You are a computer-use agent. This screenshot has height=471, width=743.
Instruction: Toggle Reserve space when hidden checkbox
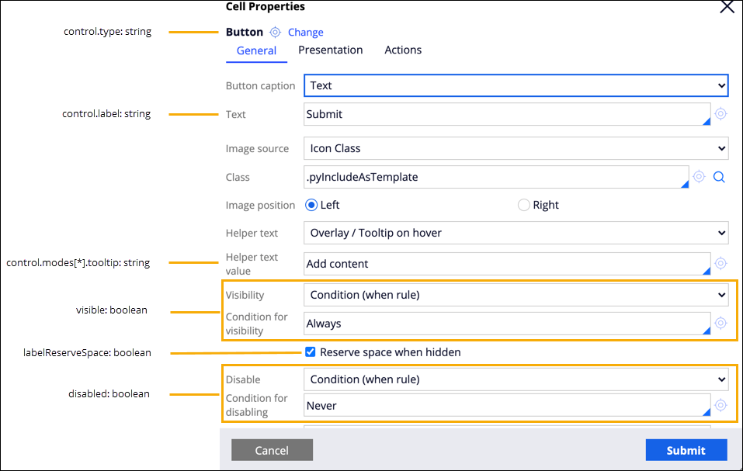coord(311,352)
